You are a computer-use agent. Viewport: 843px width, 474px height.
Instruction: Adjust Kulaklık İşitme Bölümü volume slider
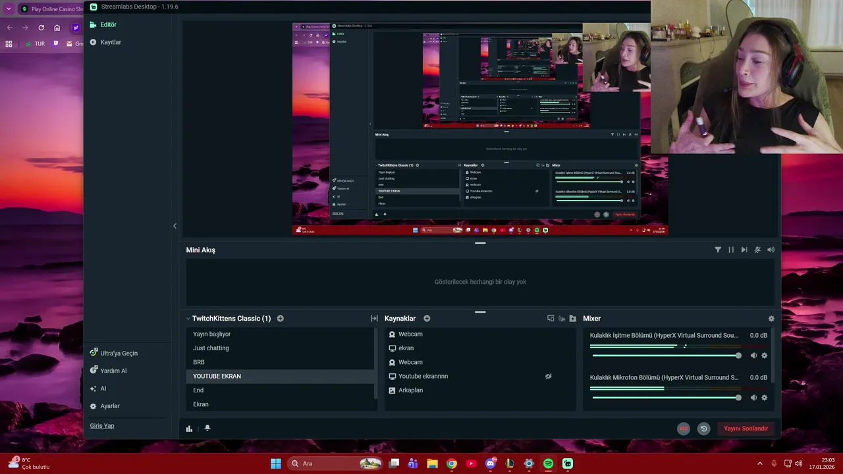pyautogui.click(x=666, y=355)
